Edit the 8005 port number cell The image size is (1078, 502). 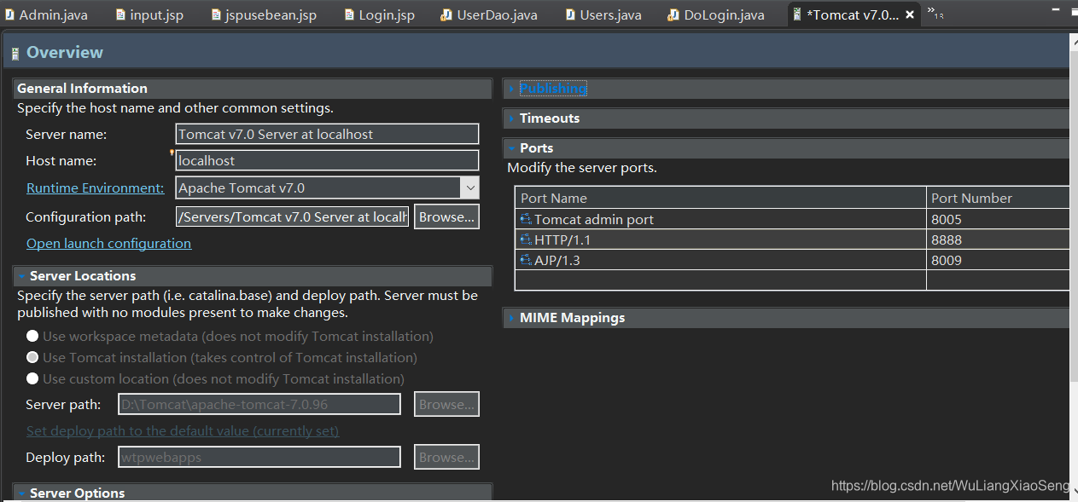(998, 219)
